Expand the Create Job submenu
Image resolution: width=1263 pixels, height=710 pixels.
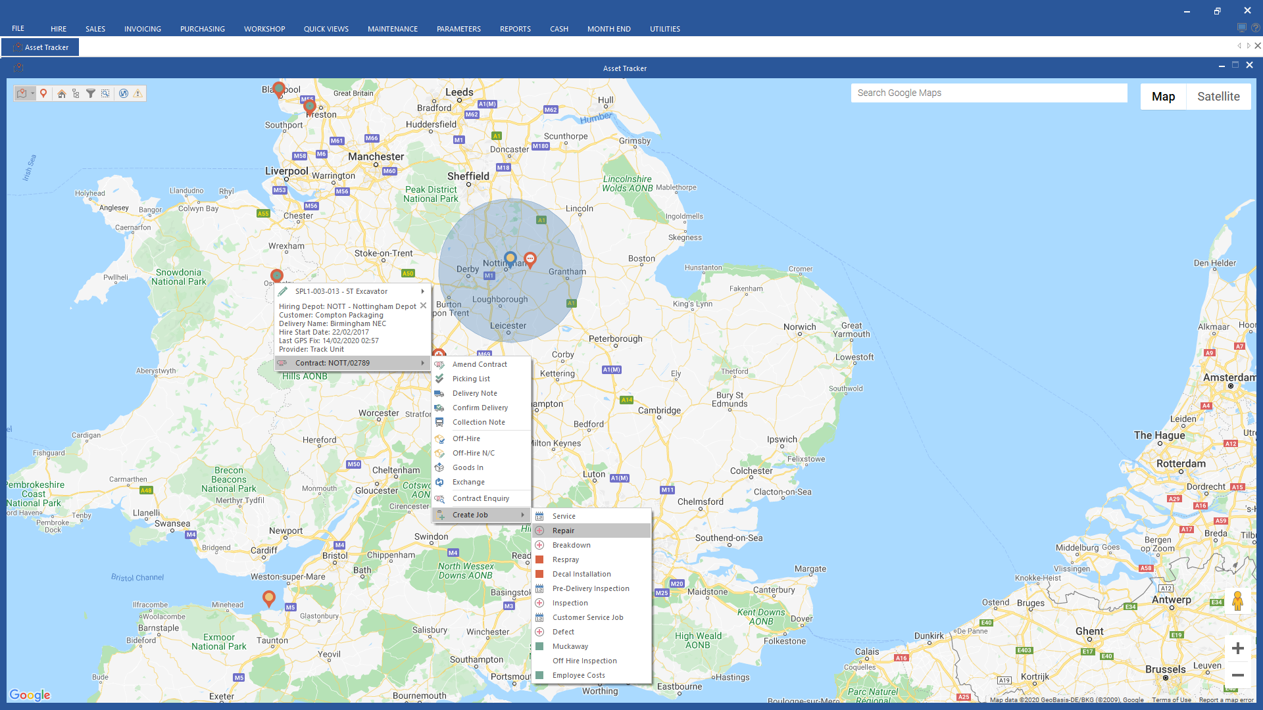(x=481, y=515)
